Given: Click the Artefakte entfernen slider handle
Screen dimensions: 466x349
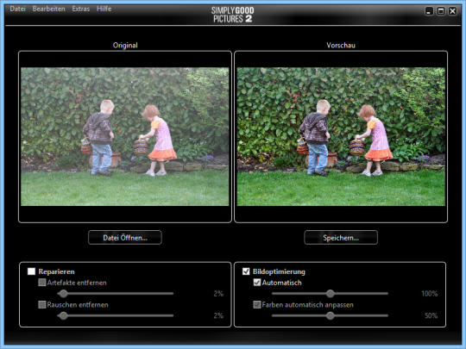Looking at the screenshot, I should click(63, 294).
